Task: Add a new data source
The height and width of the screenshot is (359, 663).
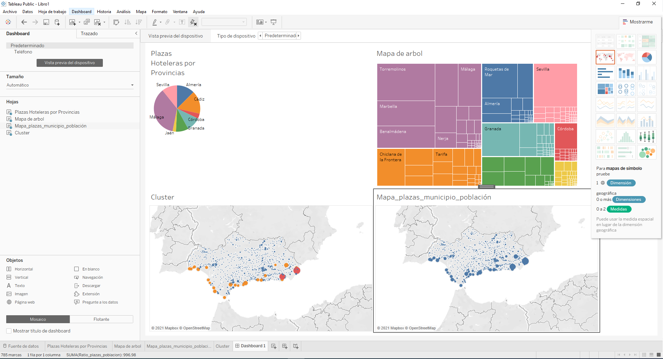Action: [x=57, y=22]
